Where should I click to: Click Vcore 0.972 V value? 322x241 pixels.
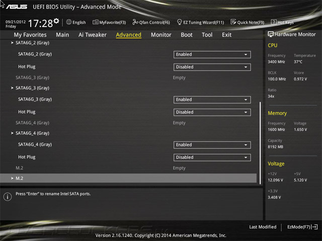point(300,79)
